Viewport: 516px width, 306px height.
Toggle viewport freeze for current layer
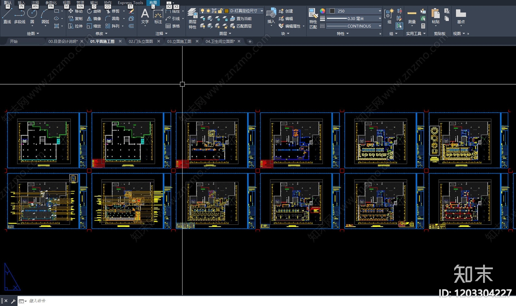tap(214, 11)
